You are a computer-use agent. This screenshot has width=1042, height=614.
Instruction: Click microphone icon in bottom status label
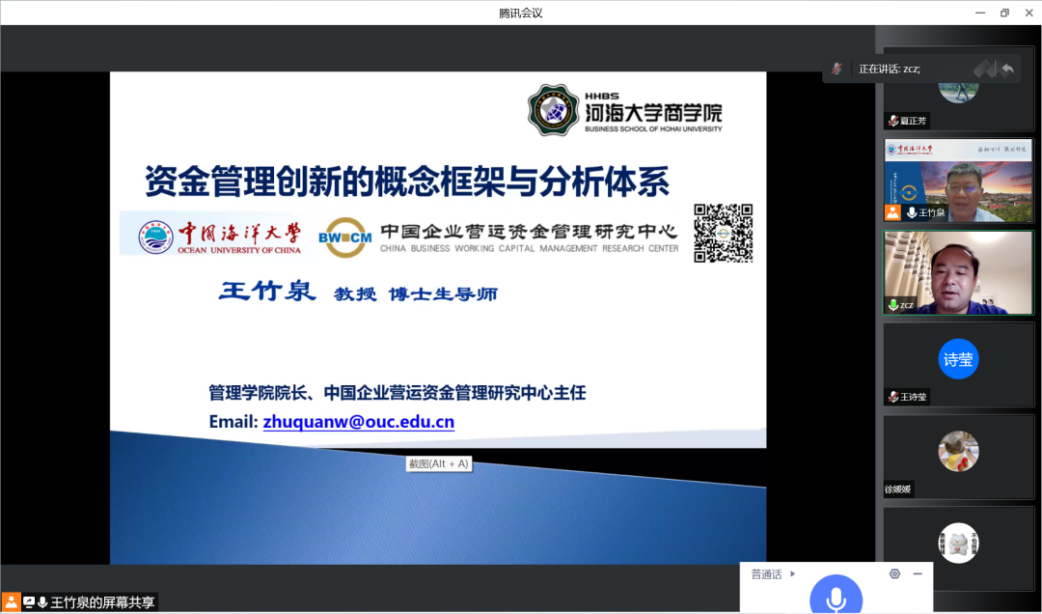42,602
